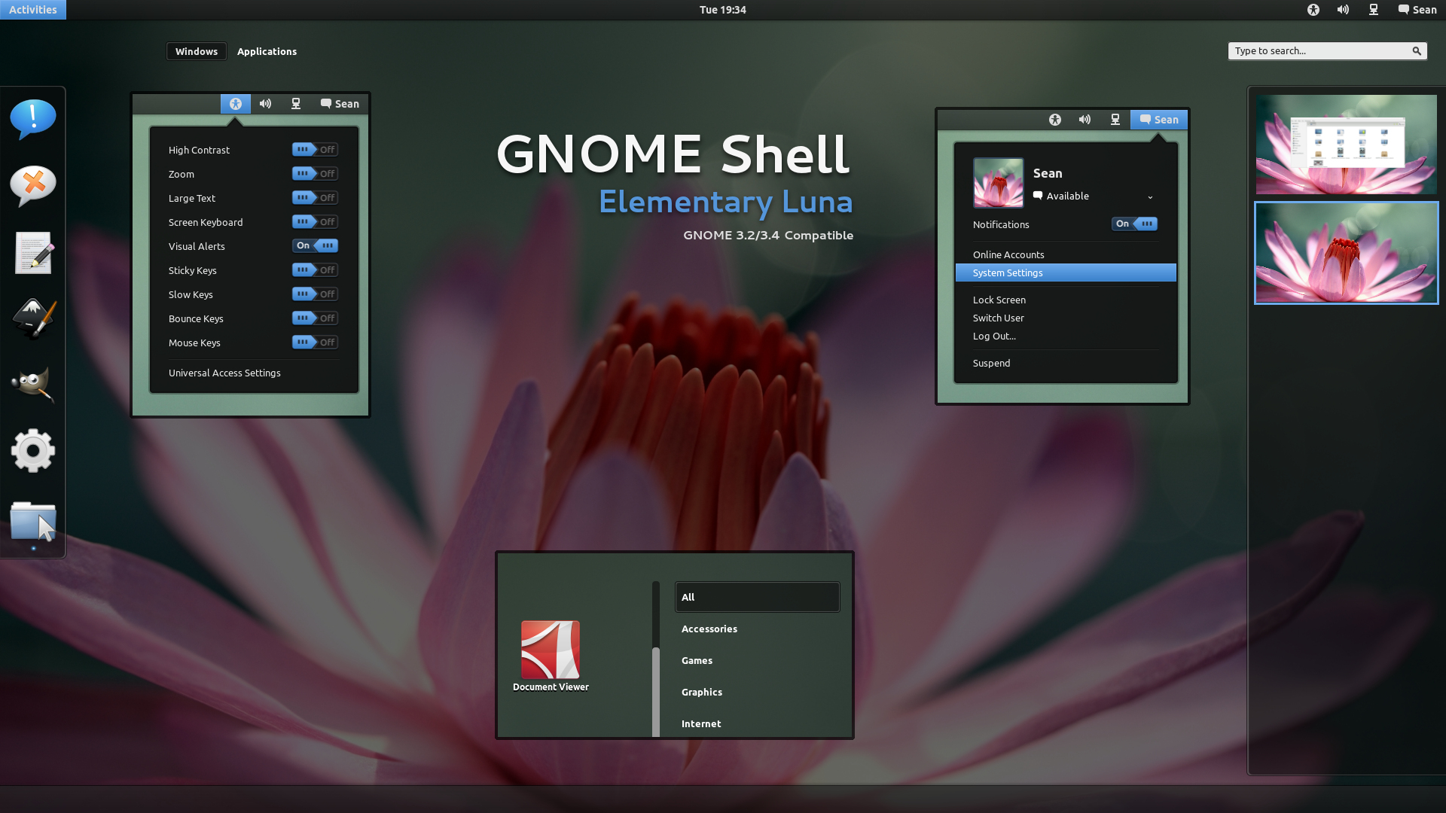Toggle High Contrast switch Off
The height and width of the screenshot is (813, 1446).
pos(315,149)
